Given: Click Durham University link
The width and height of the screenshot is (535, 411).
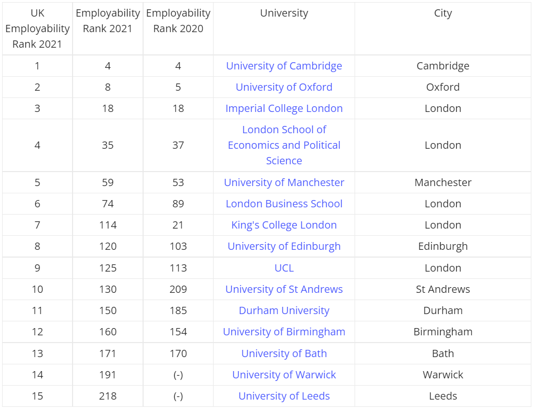Looking at the screenshot, I should click(x=284, y=310).
